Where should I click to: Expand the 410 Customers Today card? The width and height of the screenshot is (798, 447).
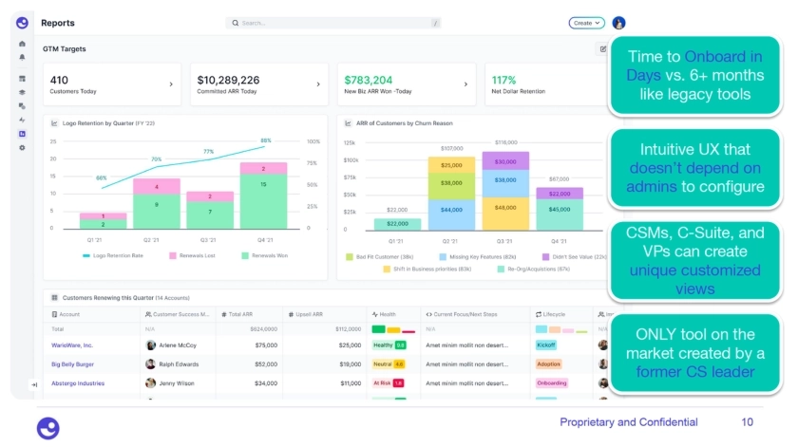click(x=171, y=84)
